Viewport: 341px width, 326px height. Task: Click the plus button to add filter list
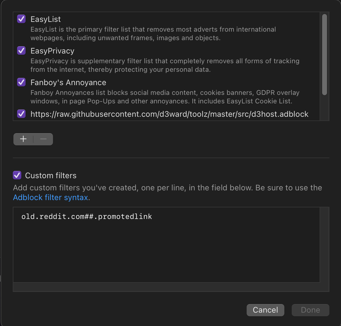coord(23,139)
